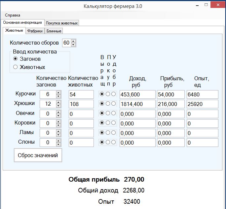The width and height of the screenshot is (226, 209).
Task: Increase Хрюшки pen count with the up arrow
Action: click(58, 102)
